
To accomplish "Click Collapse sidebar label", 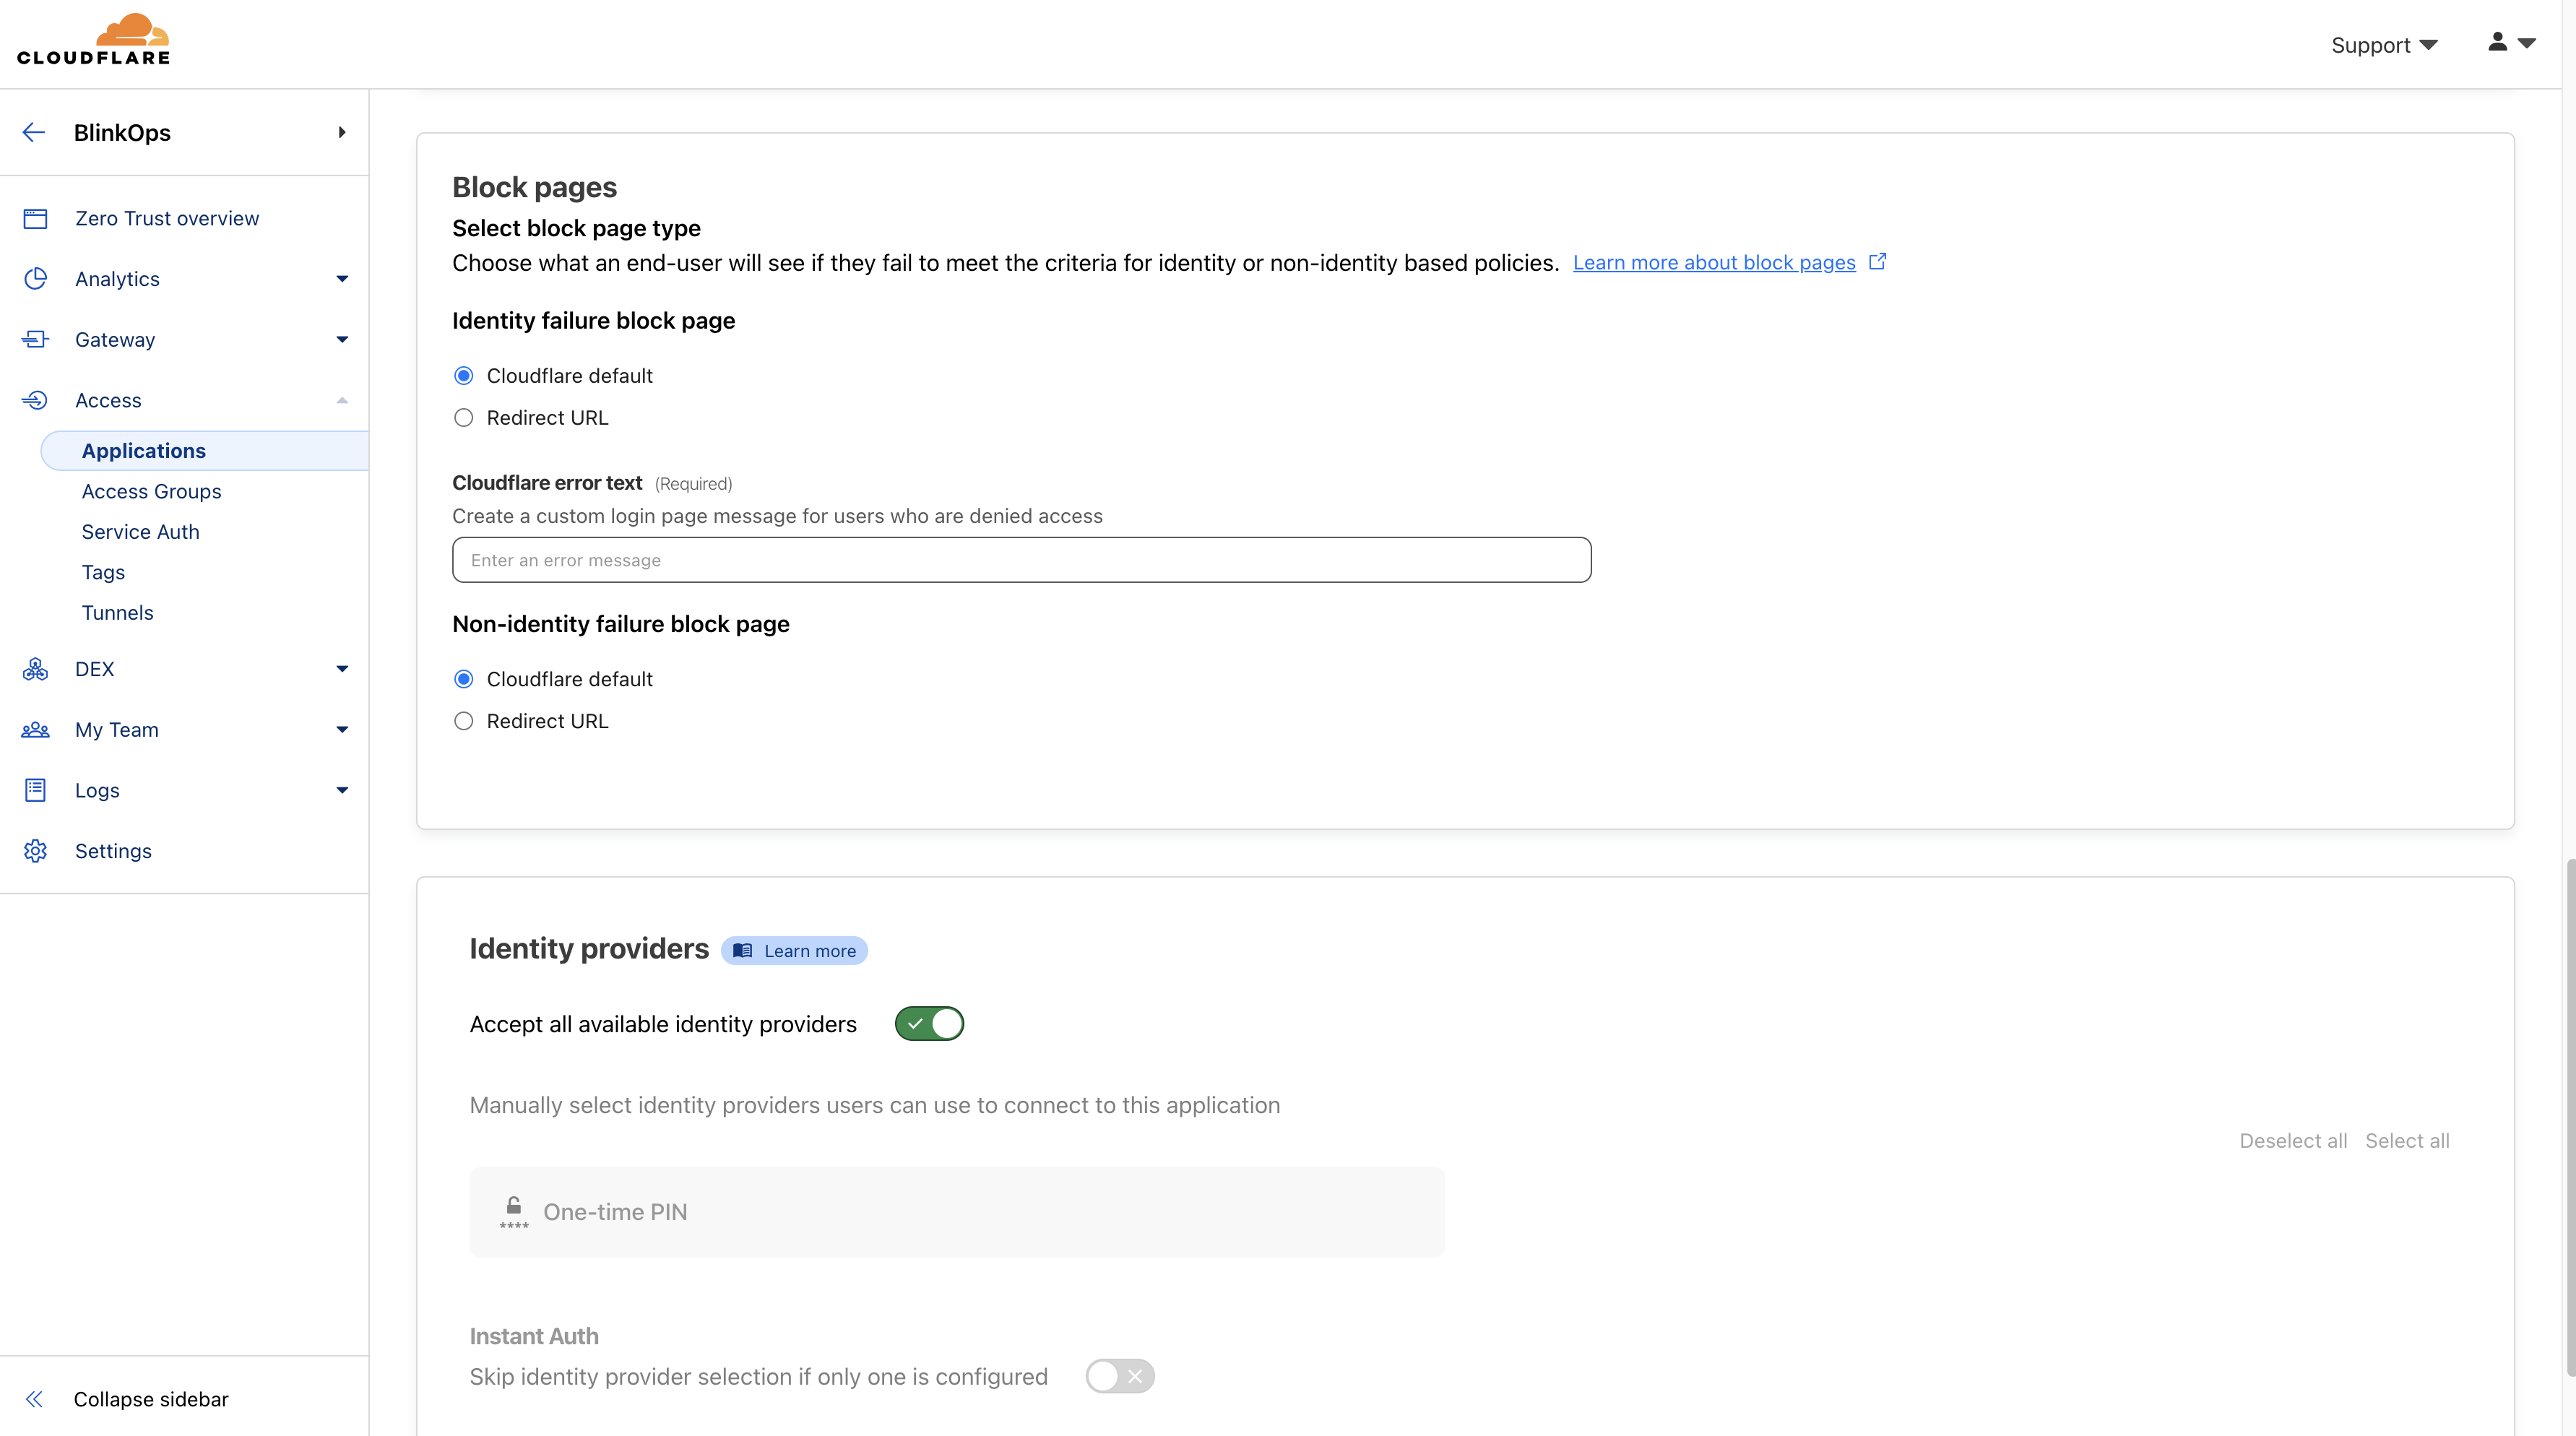I will tap(151, 1399).
